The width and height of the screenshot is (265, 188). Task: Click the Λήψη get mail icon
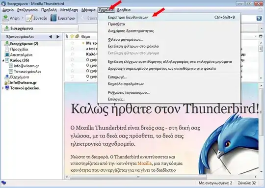[5, 18]
